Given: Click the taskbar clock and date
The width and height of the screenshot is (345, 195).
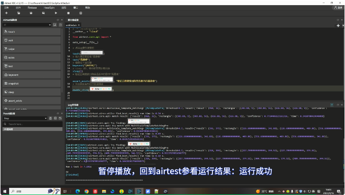Looking at the screenshot, I should tap(329, 191).
